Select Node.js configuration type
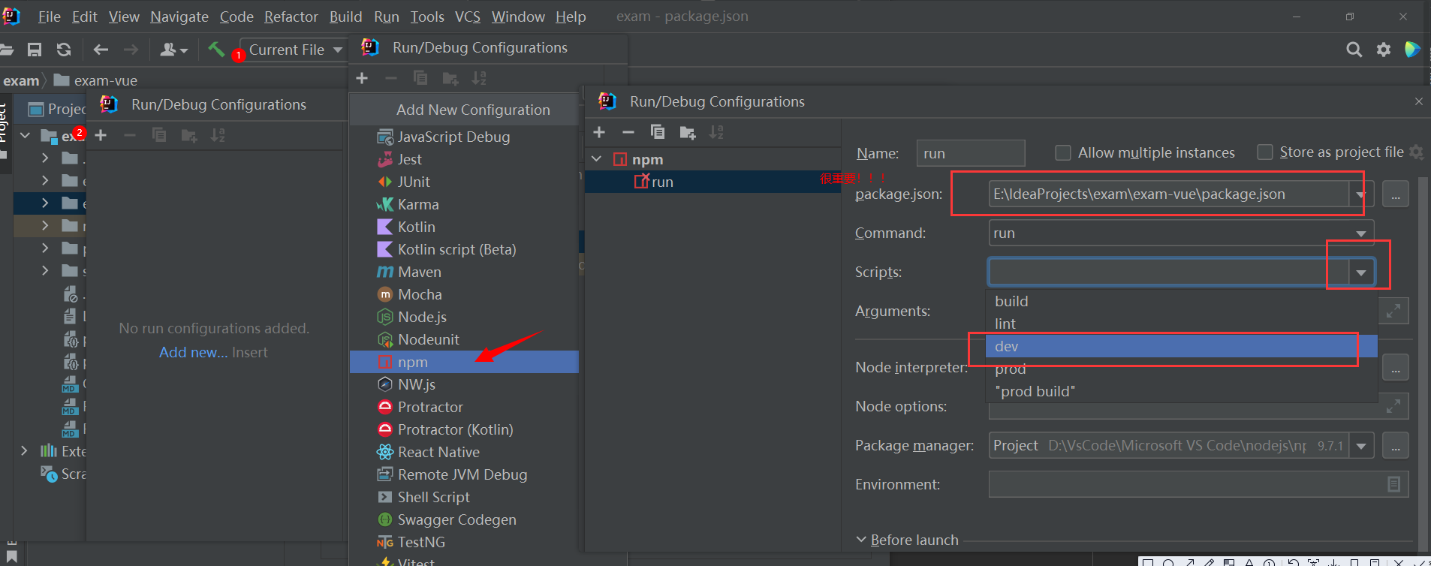 pyautogui.click(x=464, y=317)
